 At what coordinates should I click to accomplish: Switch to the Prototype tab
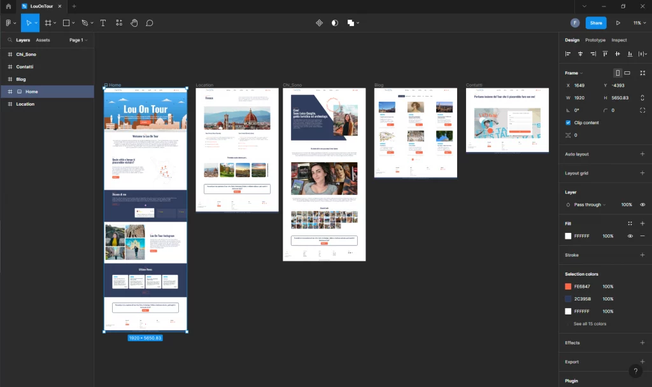coord(595,40)
